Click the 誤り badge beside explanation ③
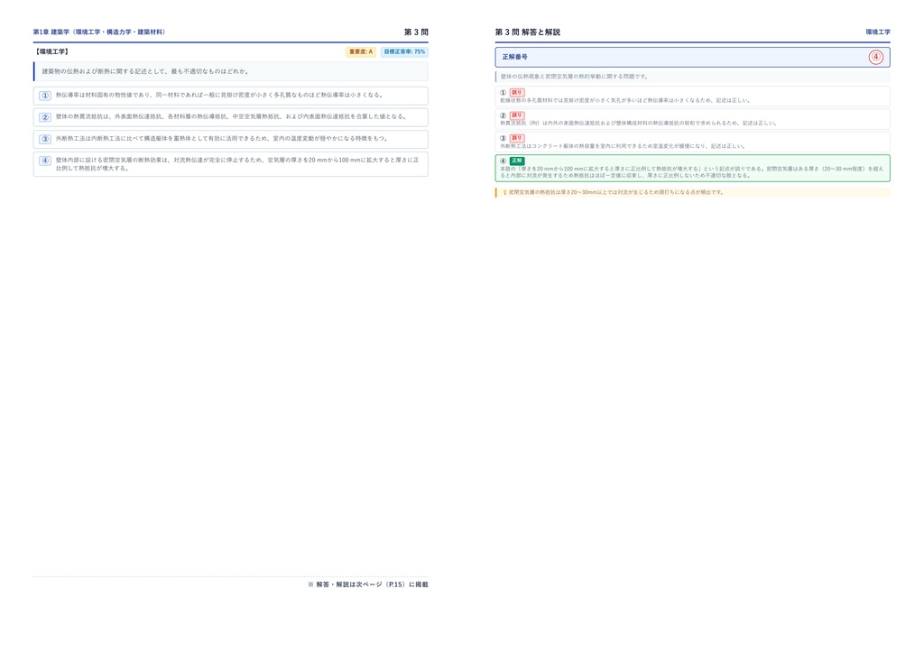The height and width of the screenshot is (653, 924). (x=517, y=138)
